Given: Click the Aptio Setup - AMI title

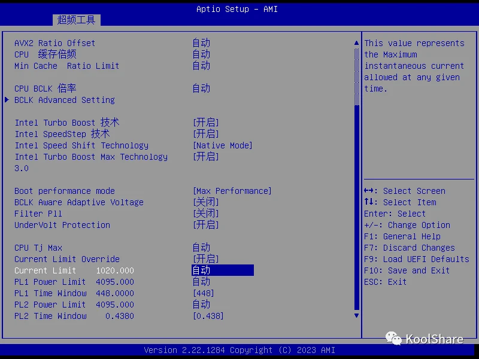Looking at the screenshot, I should (237, 9).
